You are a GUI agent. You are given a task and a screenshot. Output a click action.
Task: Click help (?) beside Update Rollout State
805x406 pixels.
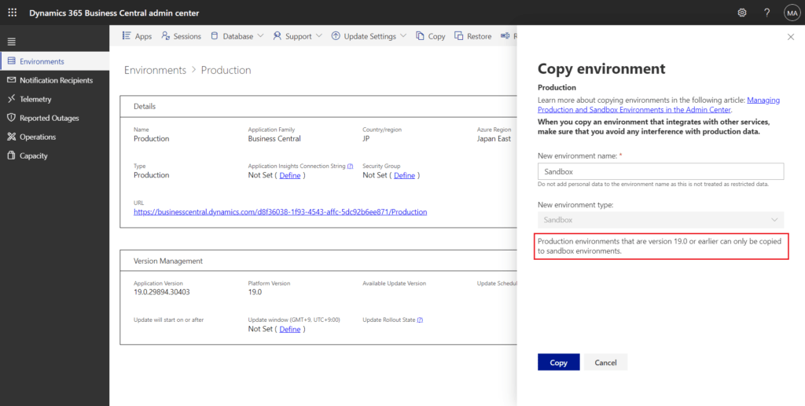[420, 320]
